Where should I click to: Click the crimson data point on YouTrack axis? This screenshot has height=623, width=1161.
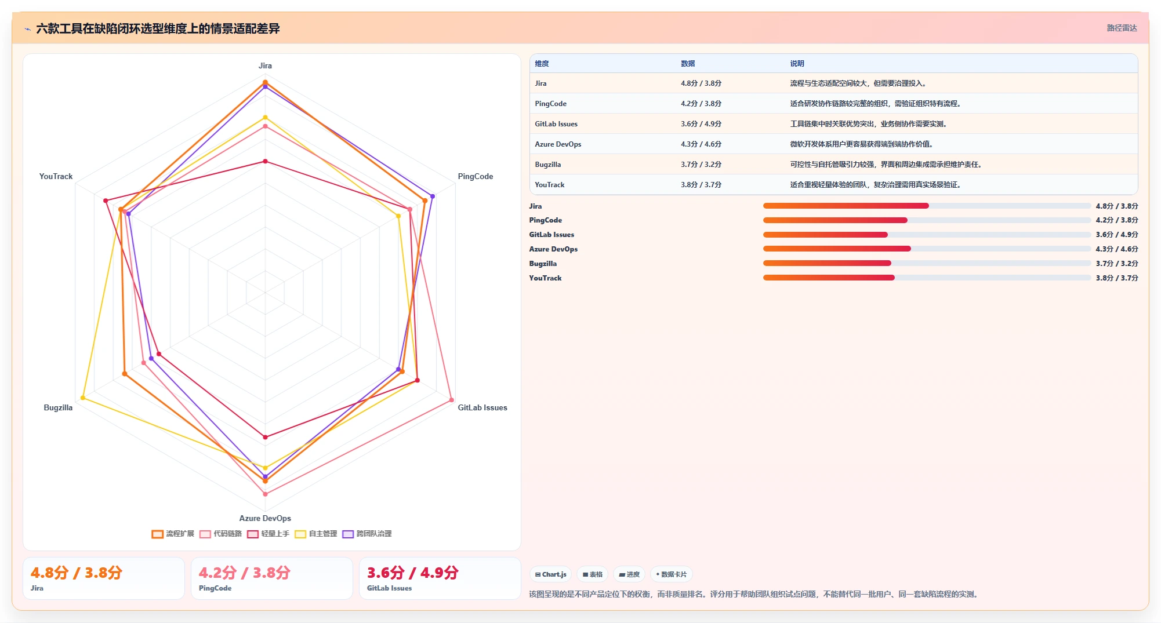[106, 201]
